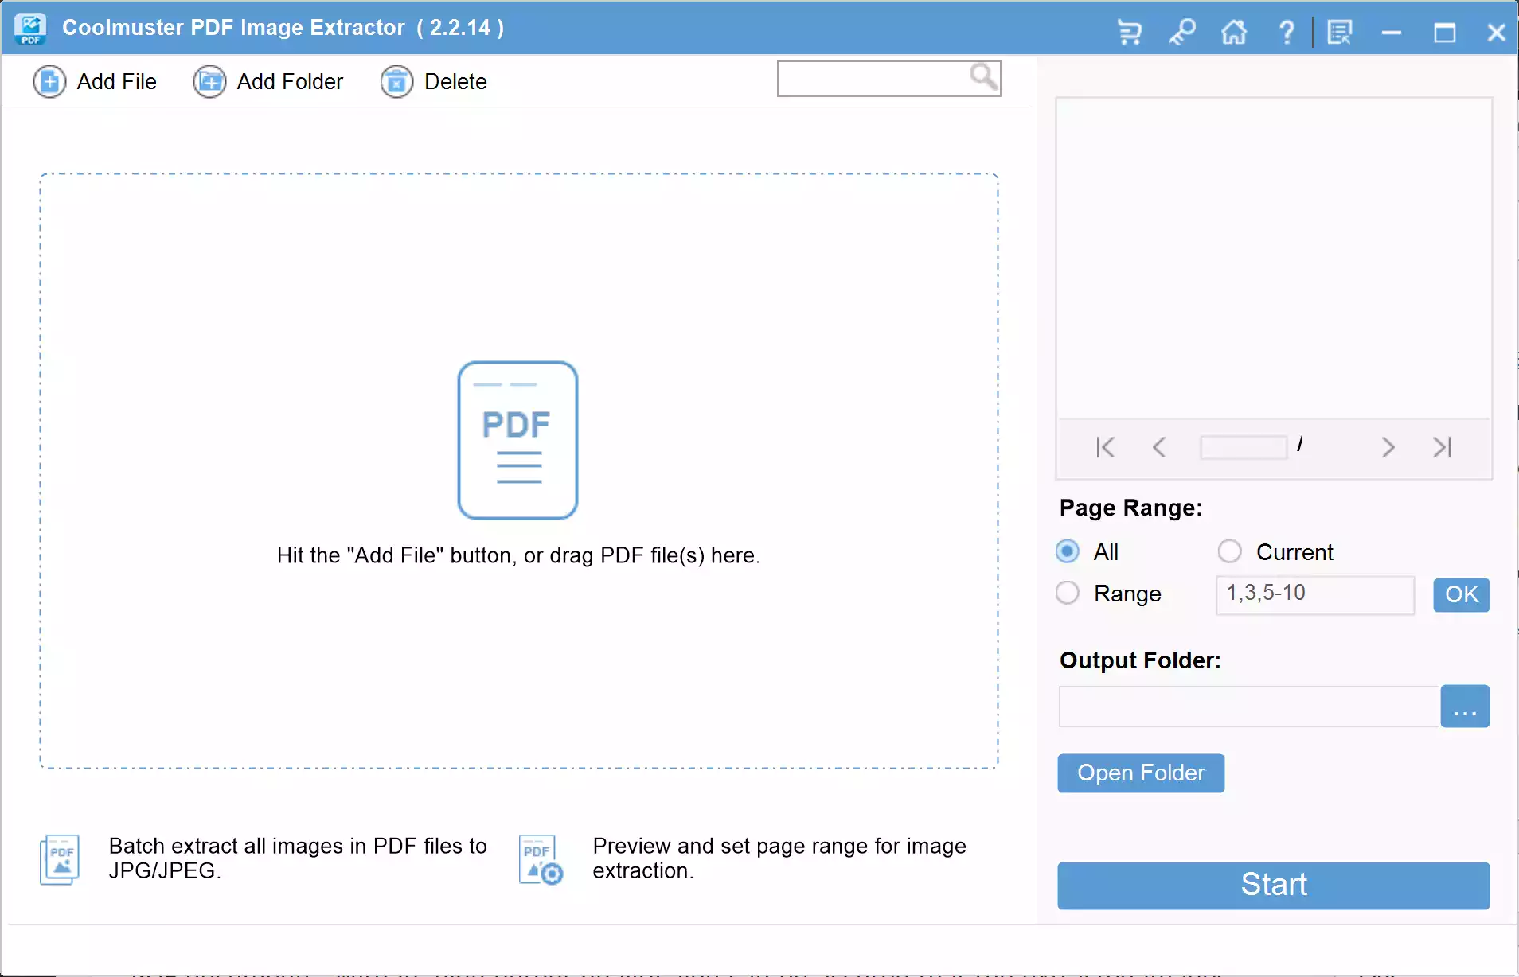Click the search magnifier icon

pyautogui.click(x=982, y=77)
